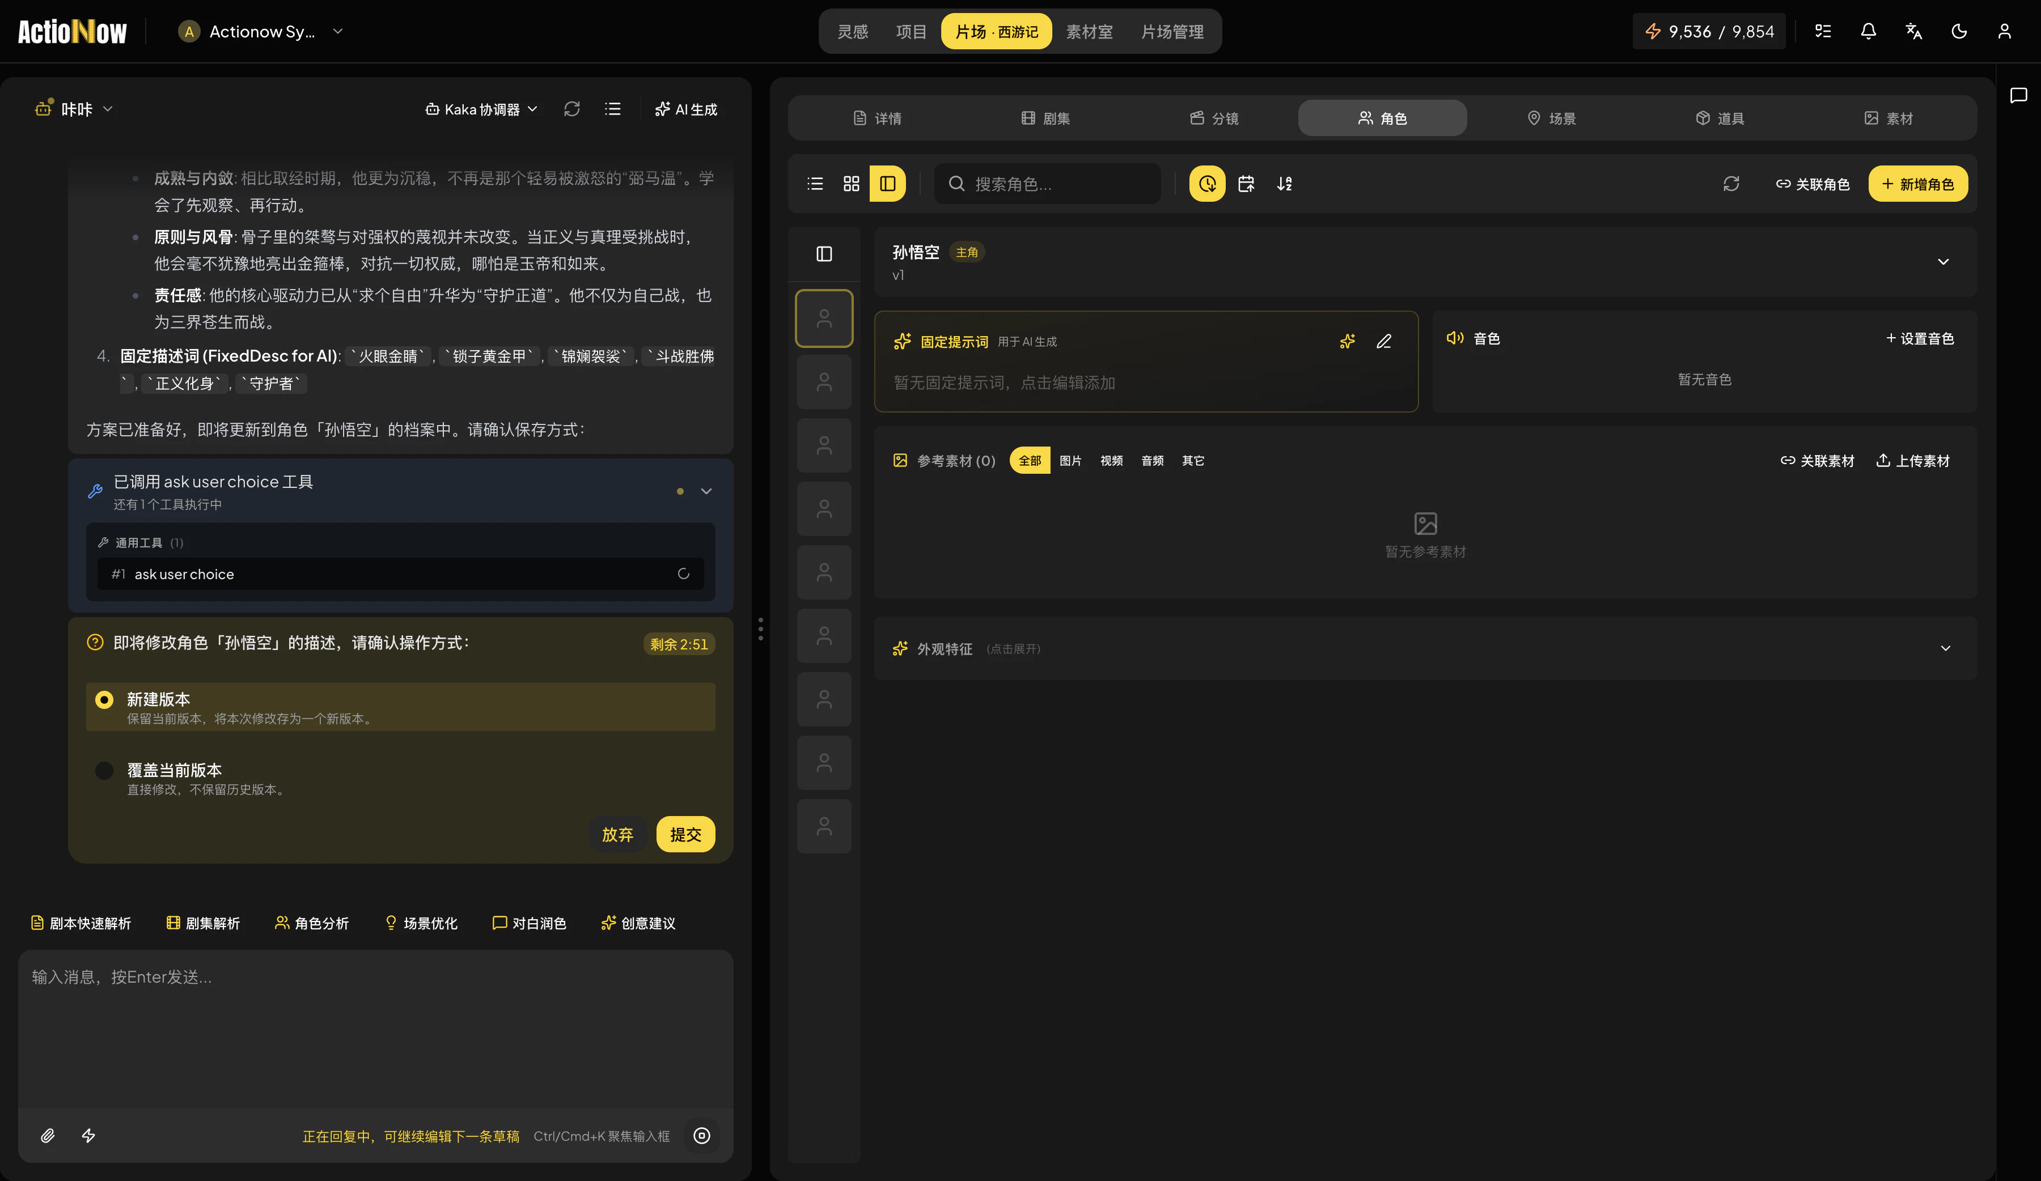Select the 覆盖当前版本 radio option

pyautogui.click(x=104, y=771)
